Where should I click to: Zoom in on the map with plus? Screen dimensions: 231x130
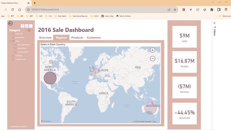coord(152,50)
